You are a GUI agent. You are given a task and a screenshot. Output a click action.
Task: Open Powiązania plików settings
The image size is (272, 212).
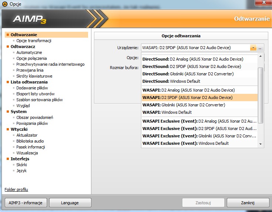tap(32, 123)
